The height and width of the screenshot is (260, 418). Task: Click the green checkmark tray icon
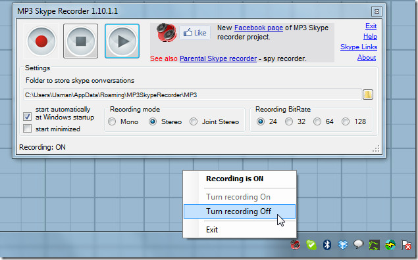click(x=311, y=245)
